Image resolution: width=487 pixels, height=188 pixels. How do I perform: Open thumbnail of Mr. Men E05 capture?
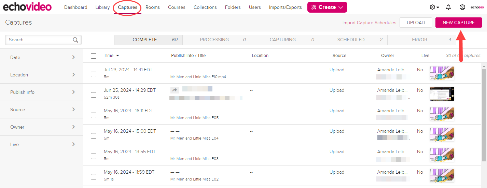pos(442,114)
